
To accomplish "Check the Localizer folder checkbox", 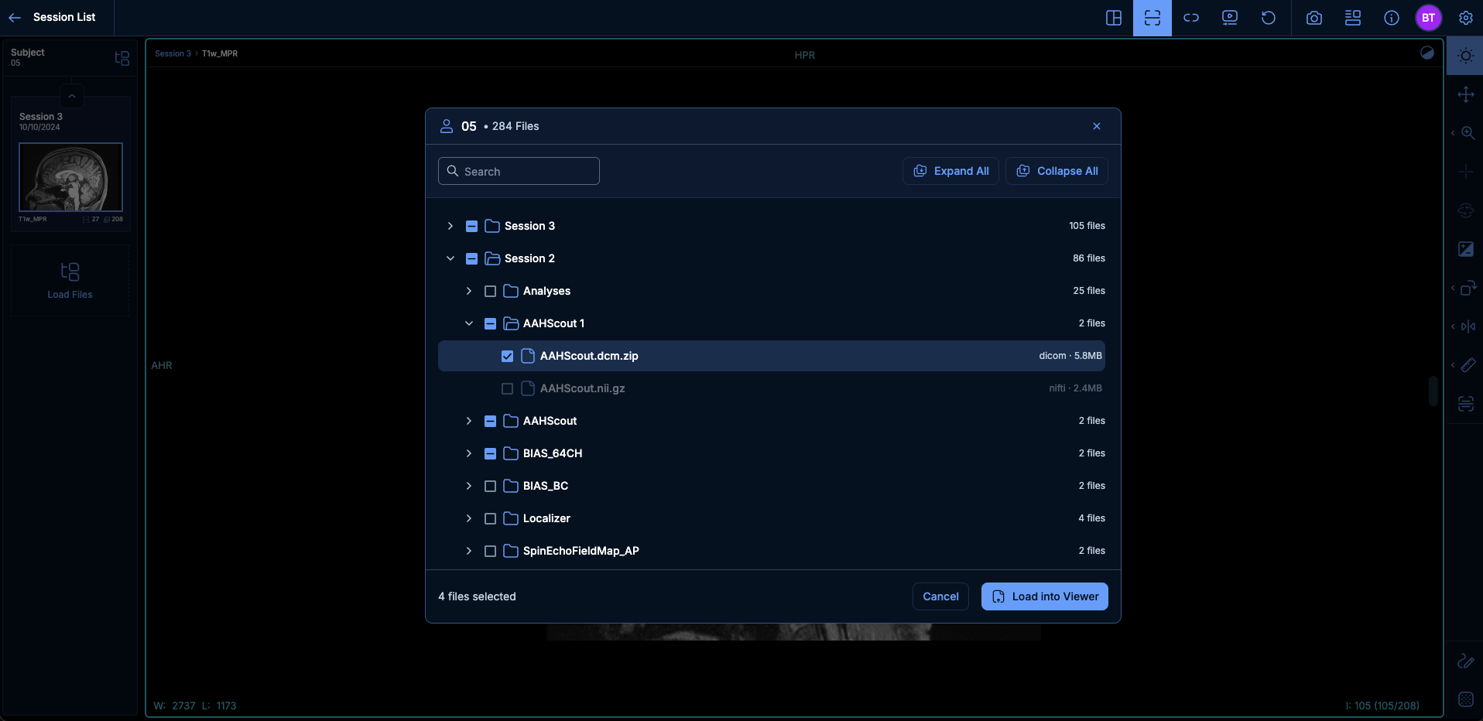I will point(490,518).
